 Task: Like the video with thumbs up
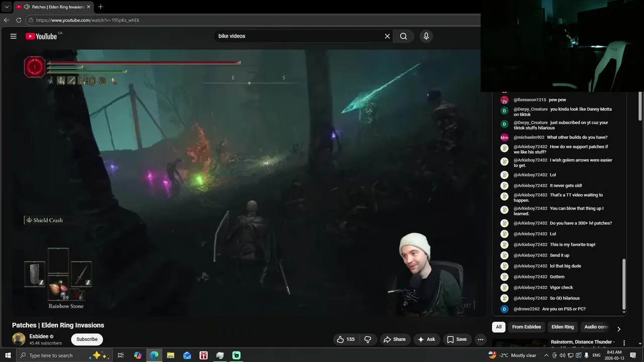pos(346,339)
